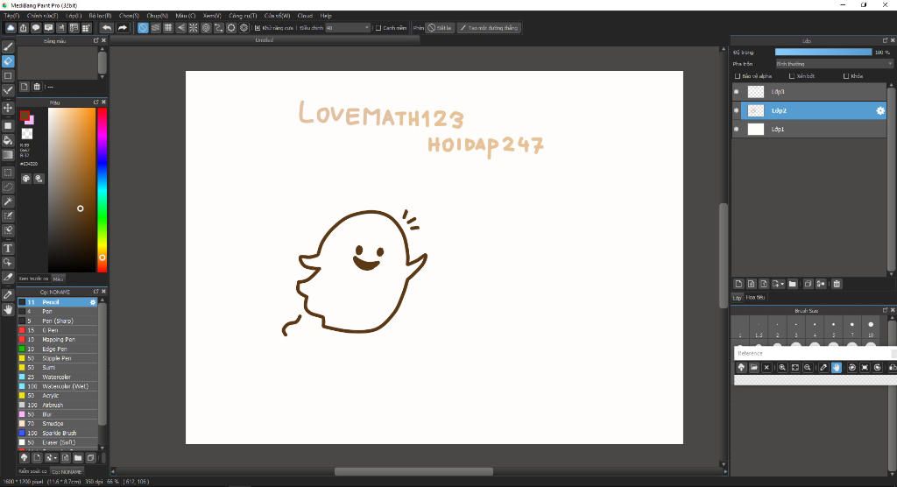Undock the Brush Size panel
897x487 pixels.
[x=885, y=310]
